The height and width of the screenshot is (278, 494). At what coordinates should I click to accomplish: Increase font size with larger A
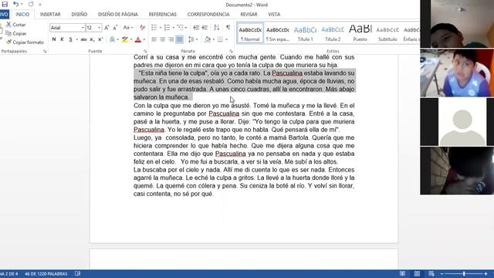(x=107, y=28)
